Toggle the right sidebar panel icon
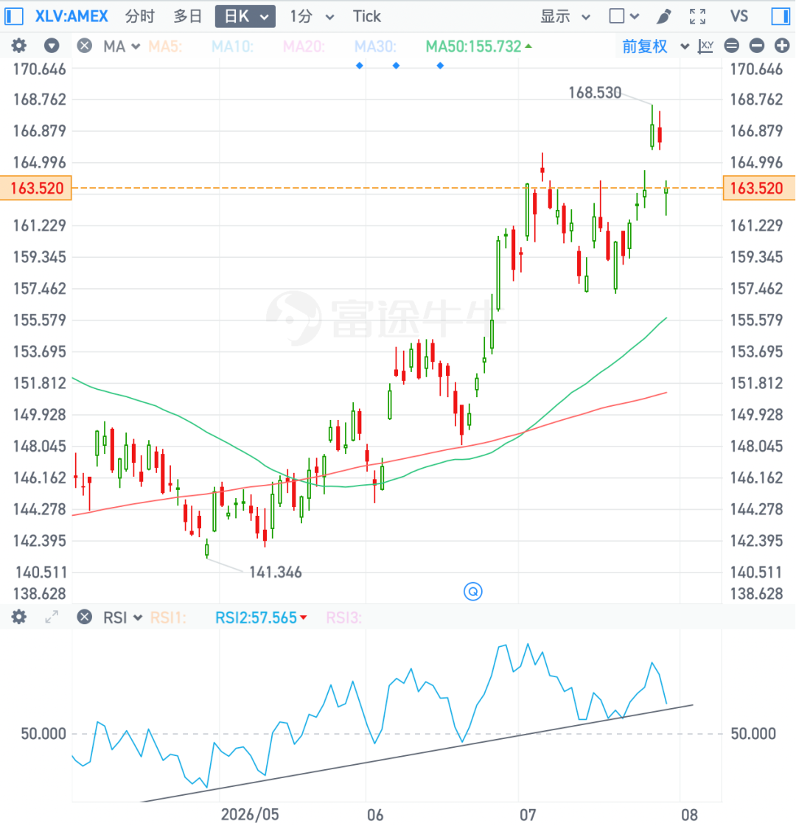 [781, 16]
